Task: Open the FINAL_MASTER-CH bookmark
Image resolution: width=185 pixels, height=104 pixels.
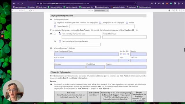Action: click(x=55, y=7)
